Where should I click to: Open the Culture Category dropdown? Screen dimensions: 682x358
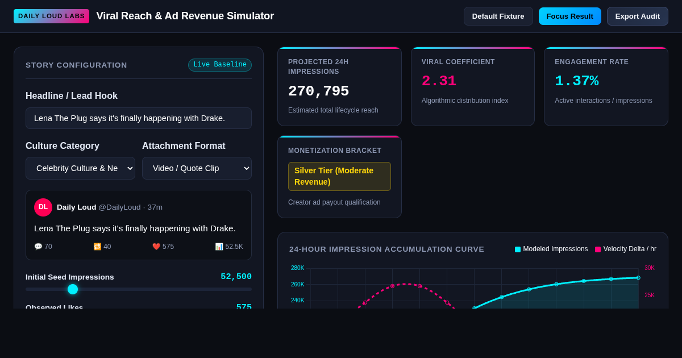click(x=80, y=168)
